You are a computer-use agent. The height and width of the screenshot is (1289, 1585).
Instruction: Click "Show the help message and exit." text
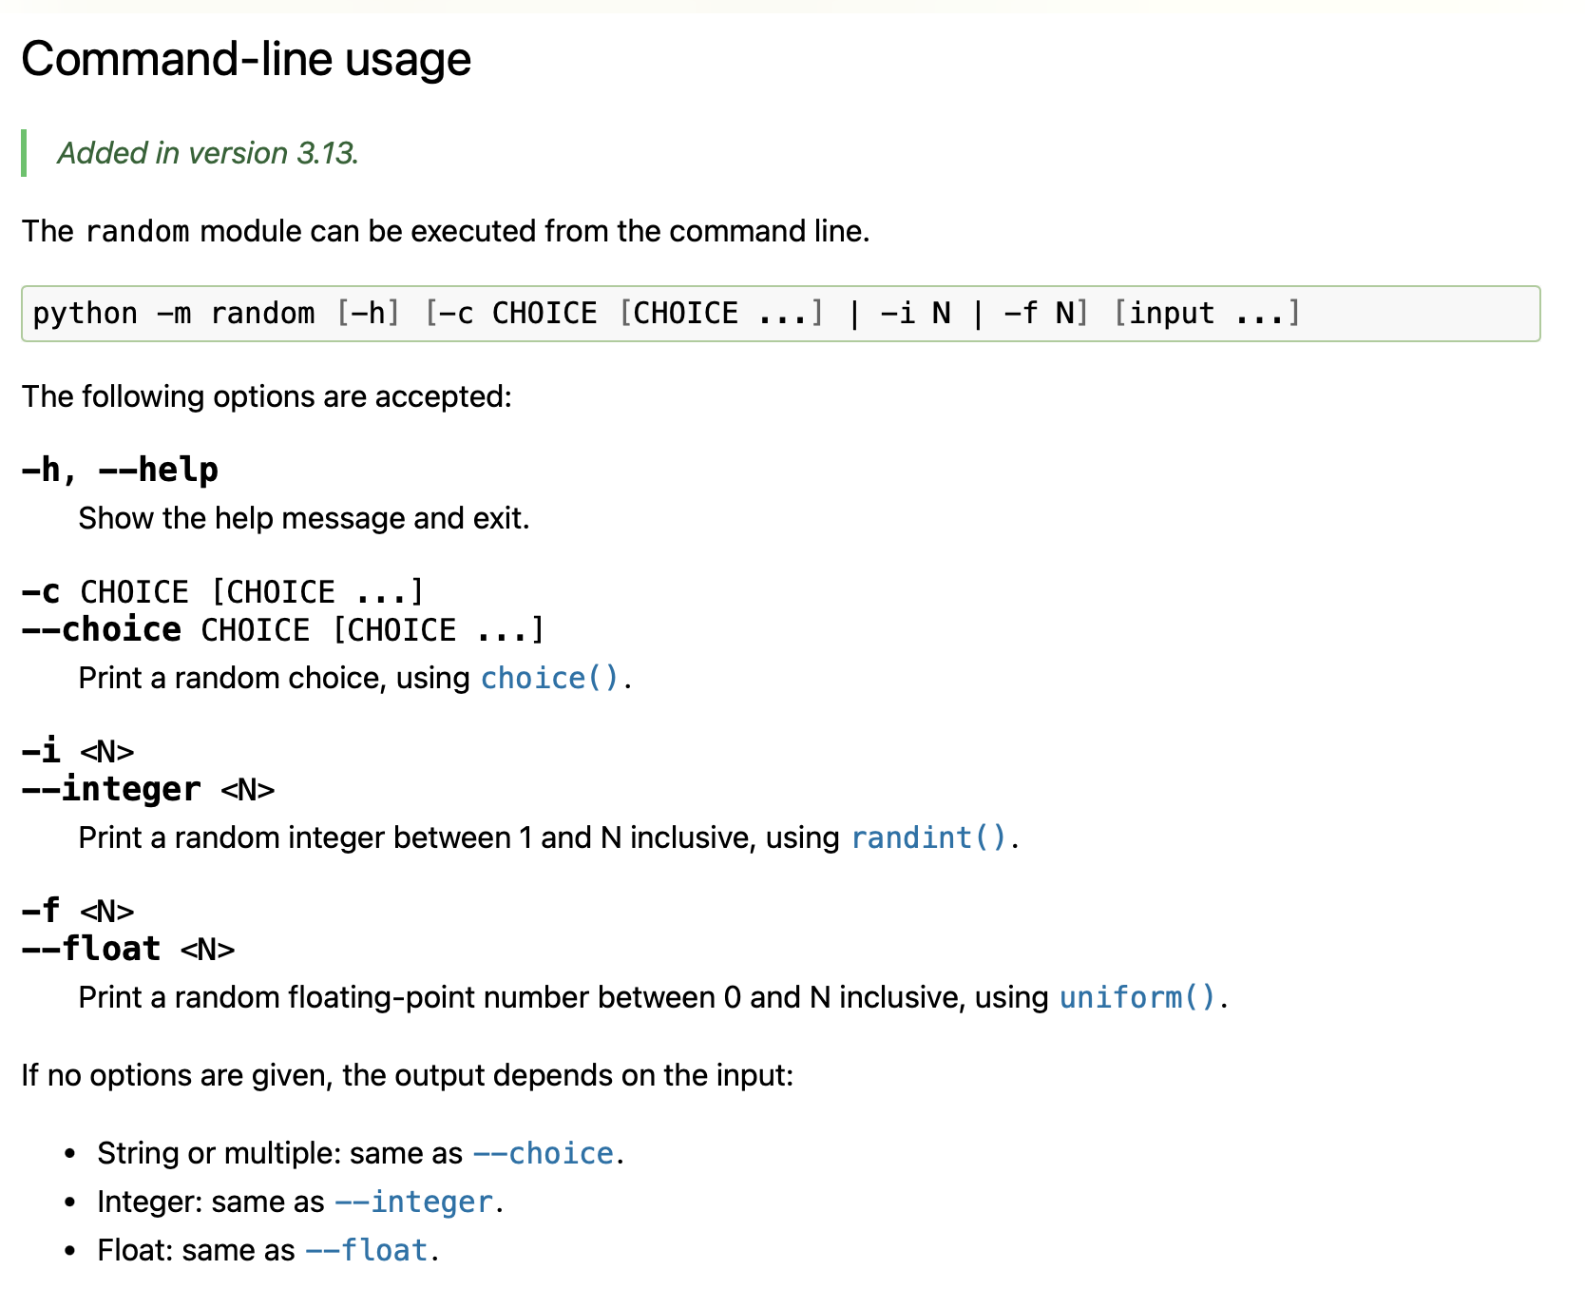coord(304,519)
